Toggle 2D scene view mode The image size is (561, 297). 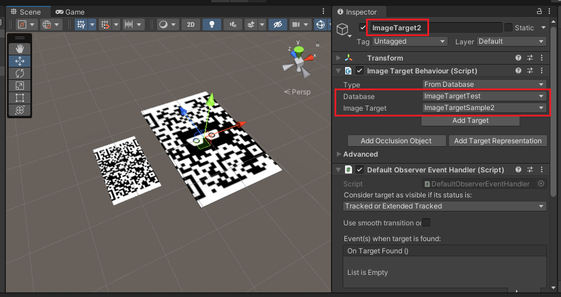(x=191, y=24)
